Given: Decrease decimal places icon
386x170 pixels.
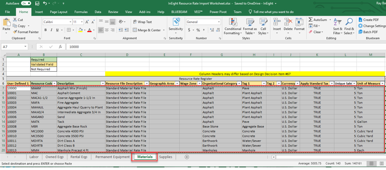Looking at the screenshot, I should pyautogui.click(x=218, y=30).
